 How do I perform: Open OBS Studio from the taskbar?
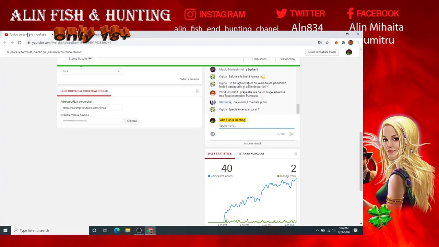click(139, 231)
